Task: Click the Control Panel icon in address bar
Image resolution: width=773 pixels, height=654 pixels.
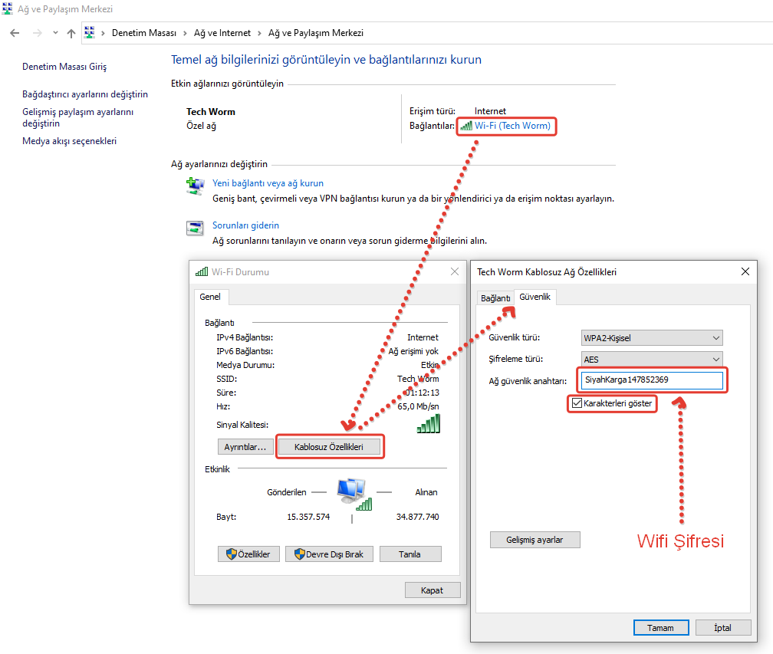Action: [90, 33]
